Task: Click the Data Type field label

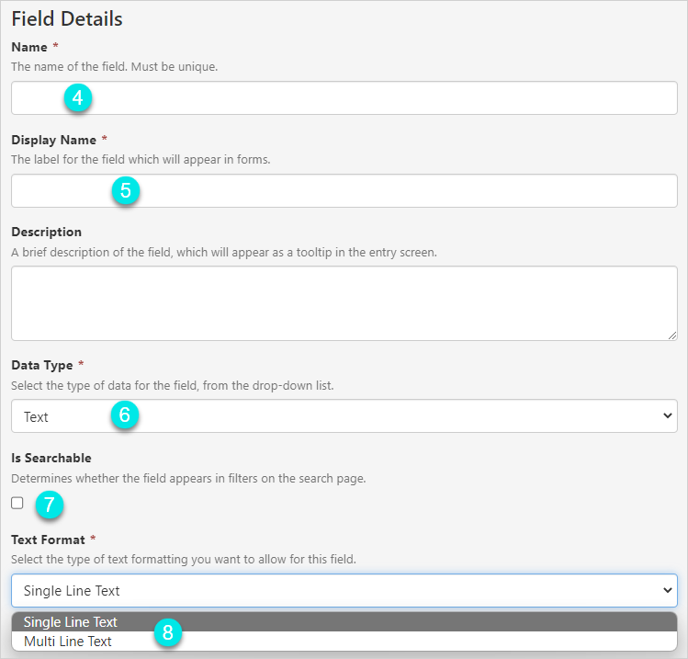Action: point(42,365)
